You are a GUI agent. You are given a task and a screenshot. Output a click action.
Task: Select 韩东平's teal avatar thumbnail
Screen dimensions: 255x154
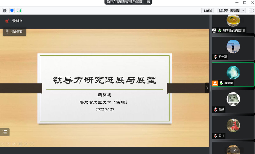click(x=233, y=73)
